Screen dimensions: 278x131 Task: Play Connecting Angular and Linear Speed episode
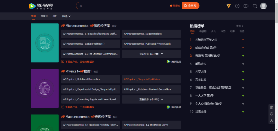click(x=91, y=99)
